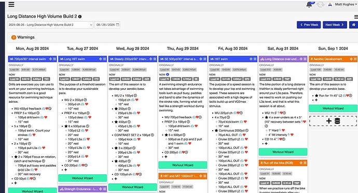Click move icon on Steady 200yd/30" card
The height and width of the screenshot is (193, 358).
pos(150,59)
